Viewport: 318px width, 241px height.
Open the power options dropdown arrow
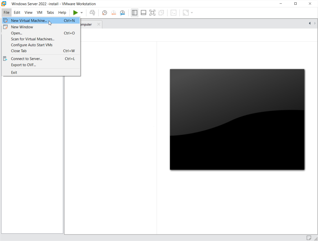tap(82, 13)
